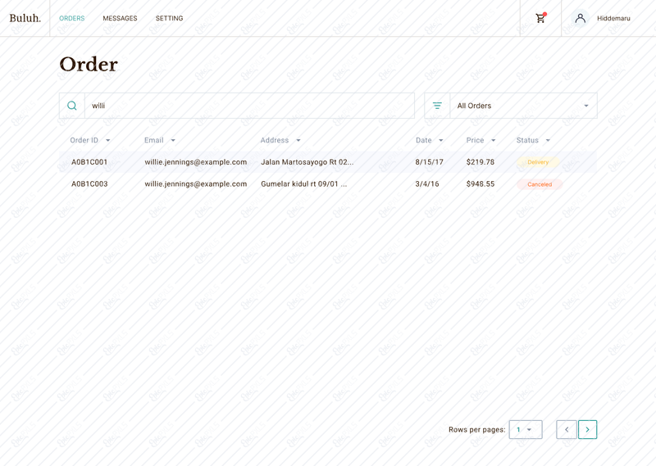Click the Canceled status badge
Screen dimensions: 656x466
click(x=540, y=184)
